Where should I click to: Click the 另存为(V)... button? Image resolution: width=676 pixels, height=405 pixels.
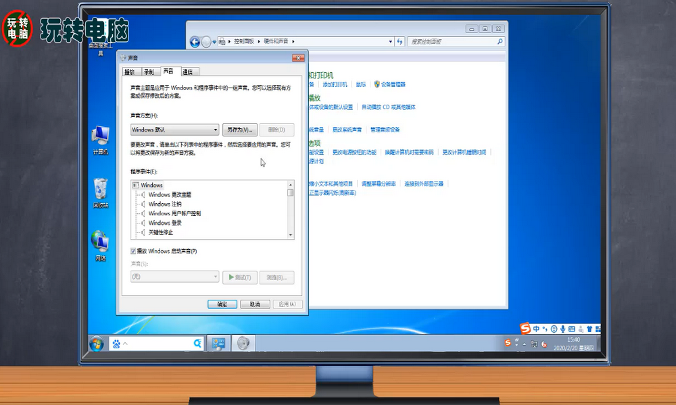[240, 130]
